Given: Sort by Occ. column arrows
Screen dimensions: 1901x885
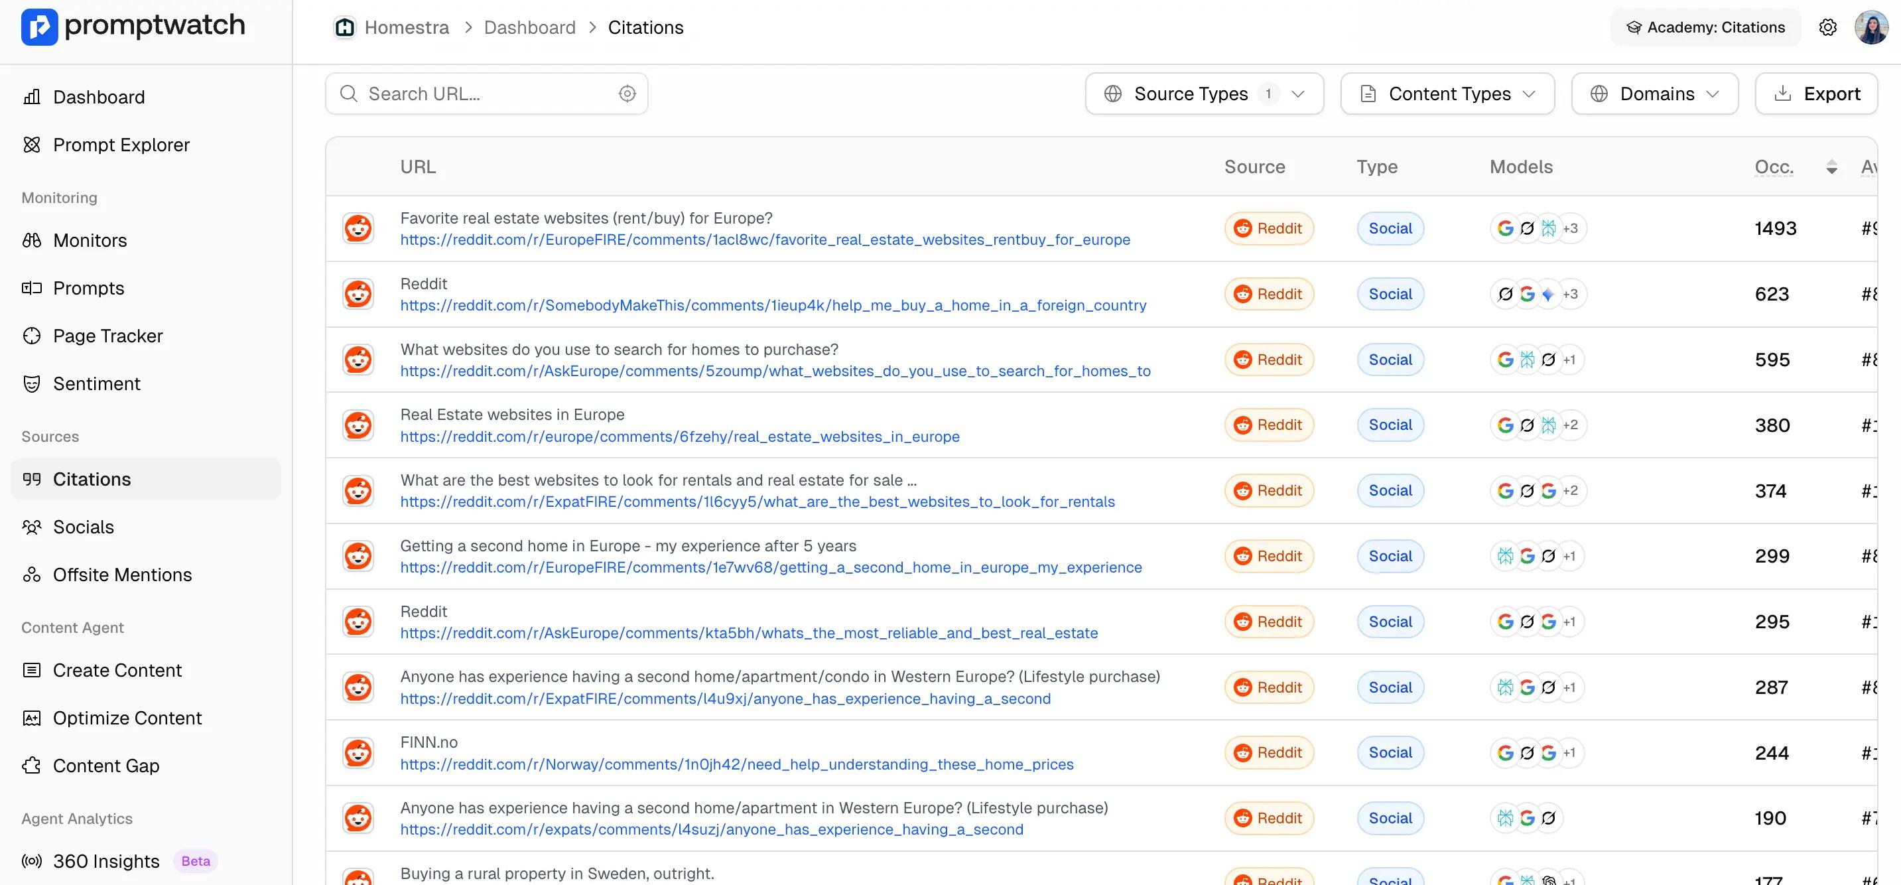Looking at the screenshot, I should (1831, 168).
